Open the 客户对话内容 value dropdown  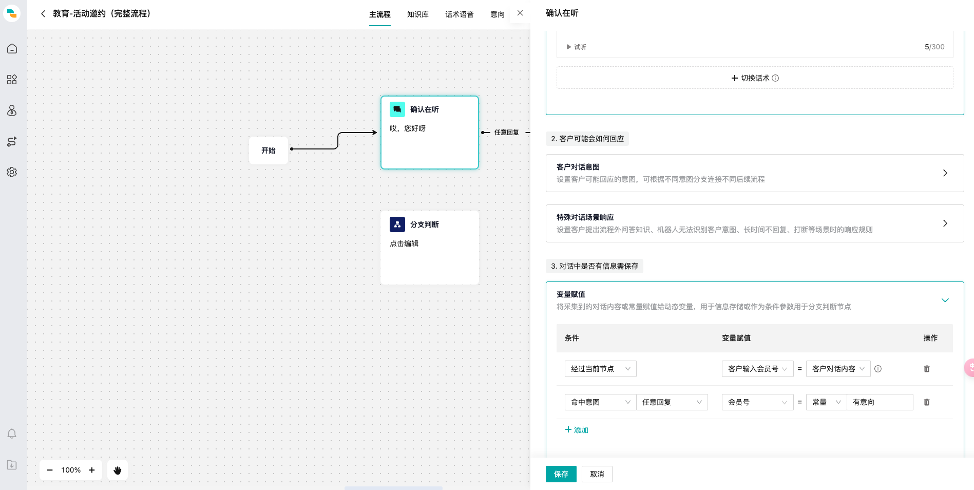pyautogui.click(x=838, y=369)
